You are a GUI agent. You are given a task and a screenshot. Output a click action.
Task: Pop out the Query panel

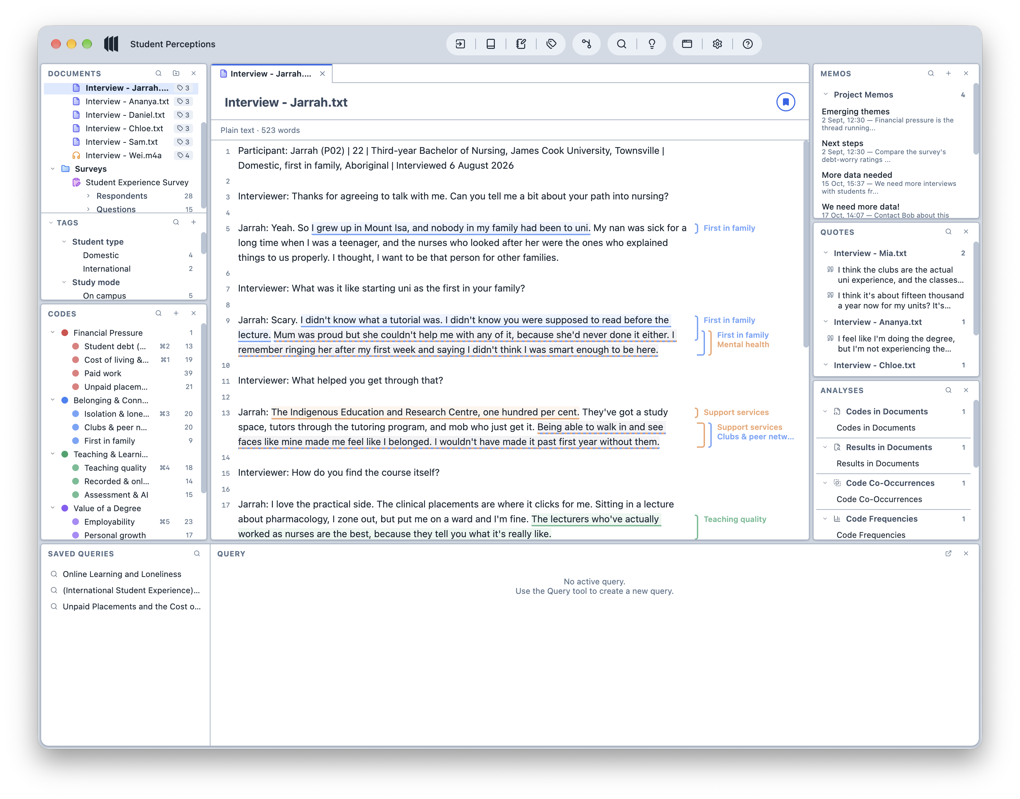point(948,553)
